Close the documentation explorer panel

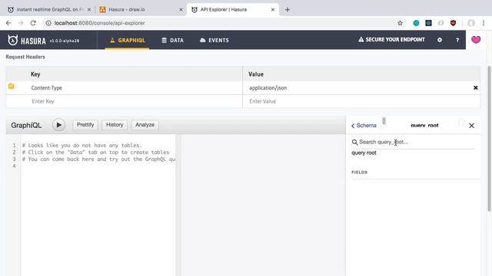tap(471, 126)
